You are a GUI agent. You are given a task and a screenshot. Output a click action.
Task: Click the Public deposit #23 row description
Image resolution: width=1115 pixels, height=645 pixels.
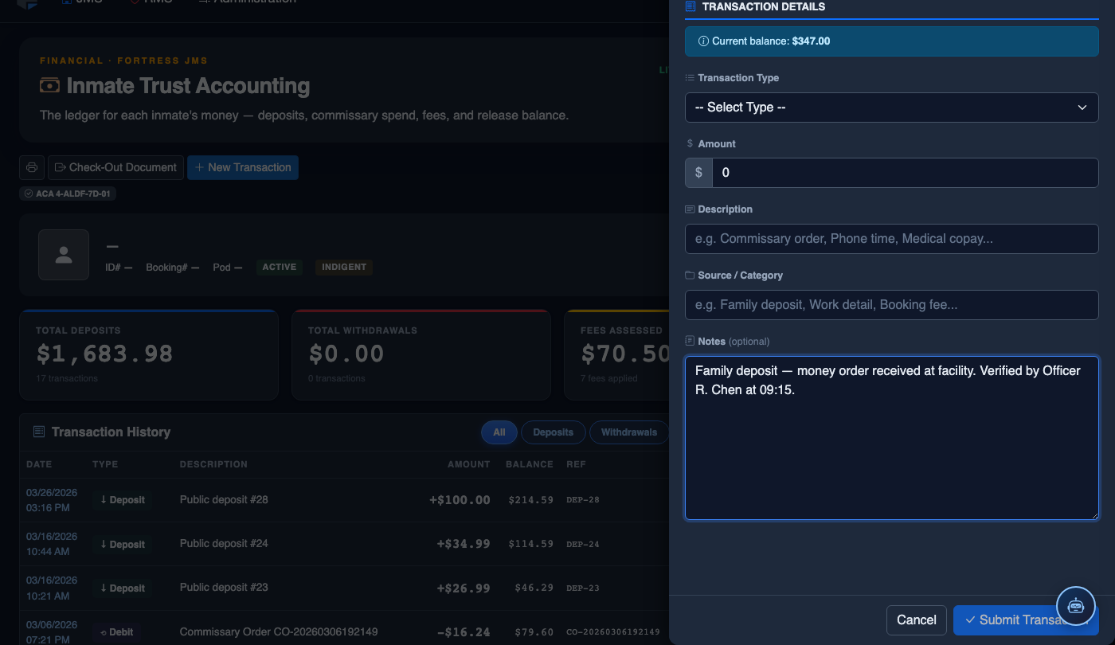pos(224,588)
